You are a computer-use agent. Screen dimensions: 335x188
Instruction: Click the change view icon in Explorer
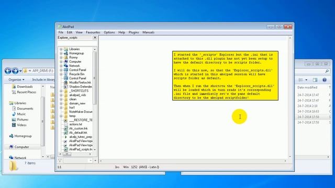[x=300, y=80]
